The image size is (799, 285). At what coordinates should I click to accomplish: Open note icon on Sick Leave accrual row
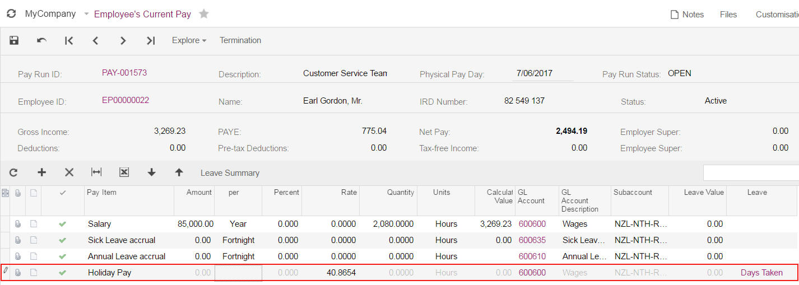[34, 240]
